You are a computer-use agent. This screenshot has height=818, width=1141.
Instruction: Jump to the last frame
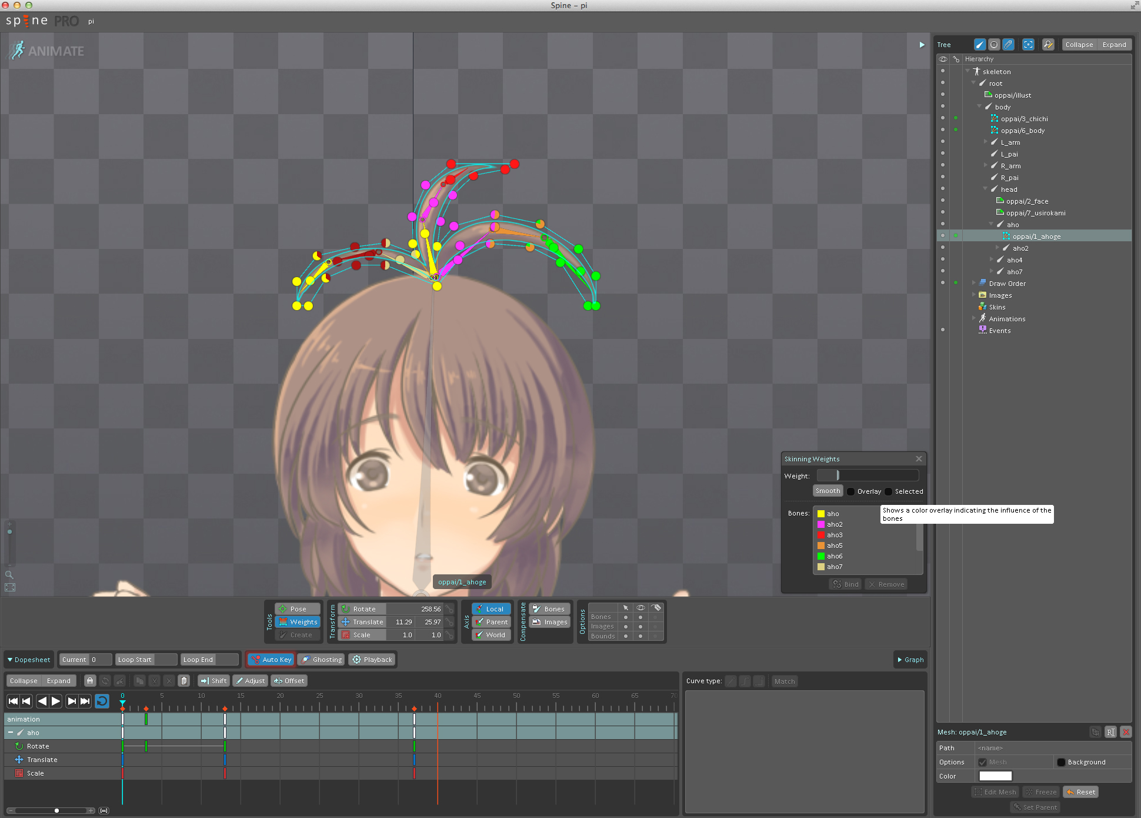click(85, 701)
